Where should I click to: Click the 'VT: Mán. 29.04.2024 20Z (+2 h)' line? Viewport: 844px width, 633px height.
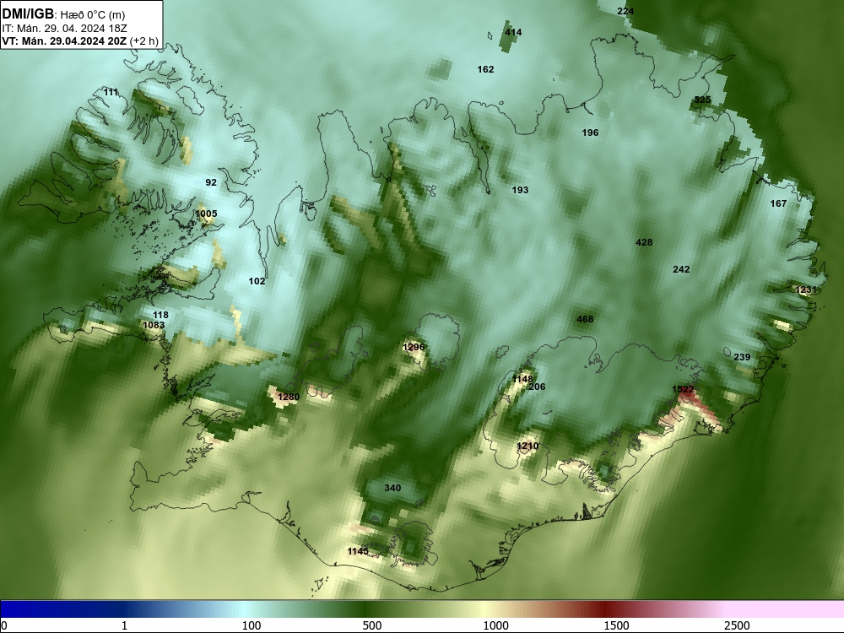click(x=80, y=41)
